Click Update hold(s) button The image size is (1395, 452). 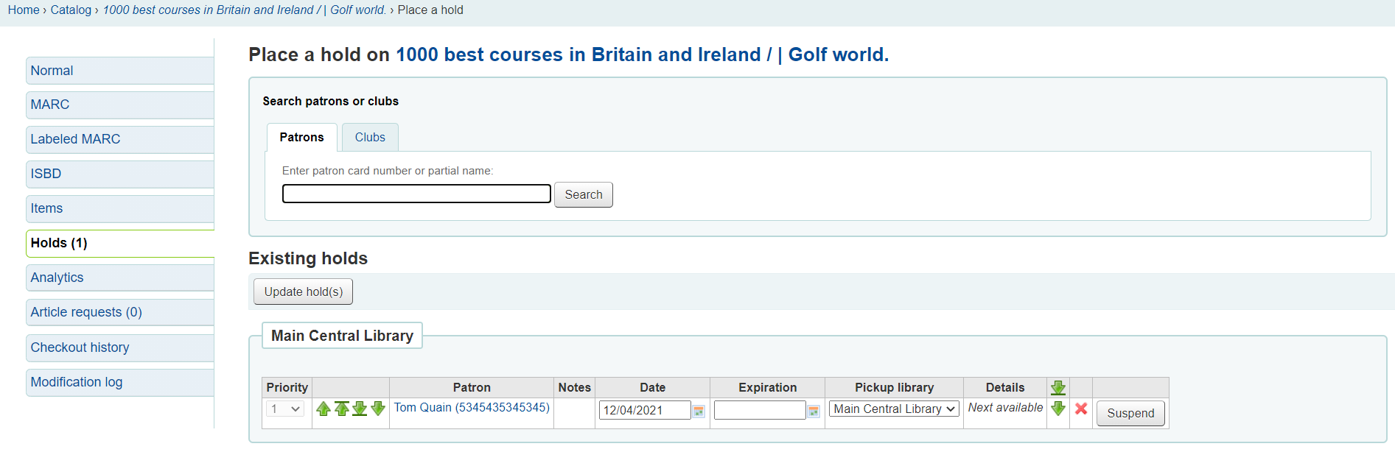[304, 292]
